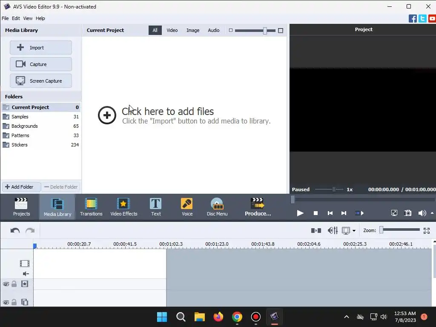Image resolution: width=436 pixels, height=327 pixels.
Task: Filter library by Video
Action: 172,30
